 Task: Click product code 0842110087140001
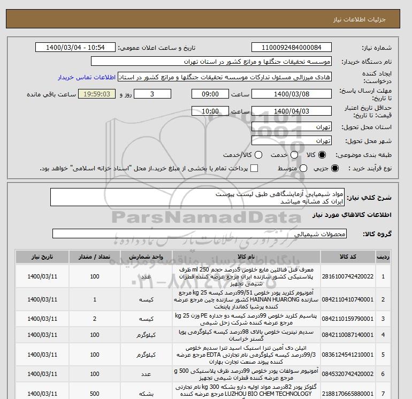348,335
